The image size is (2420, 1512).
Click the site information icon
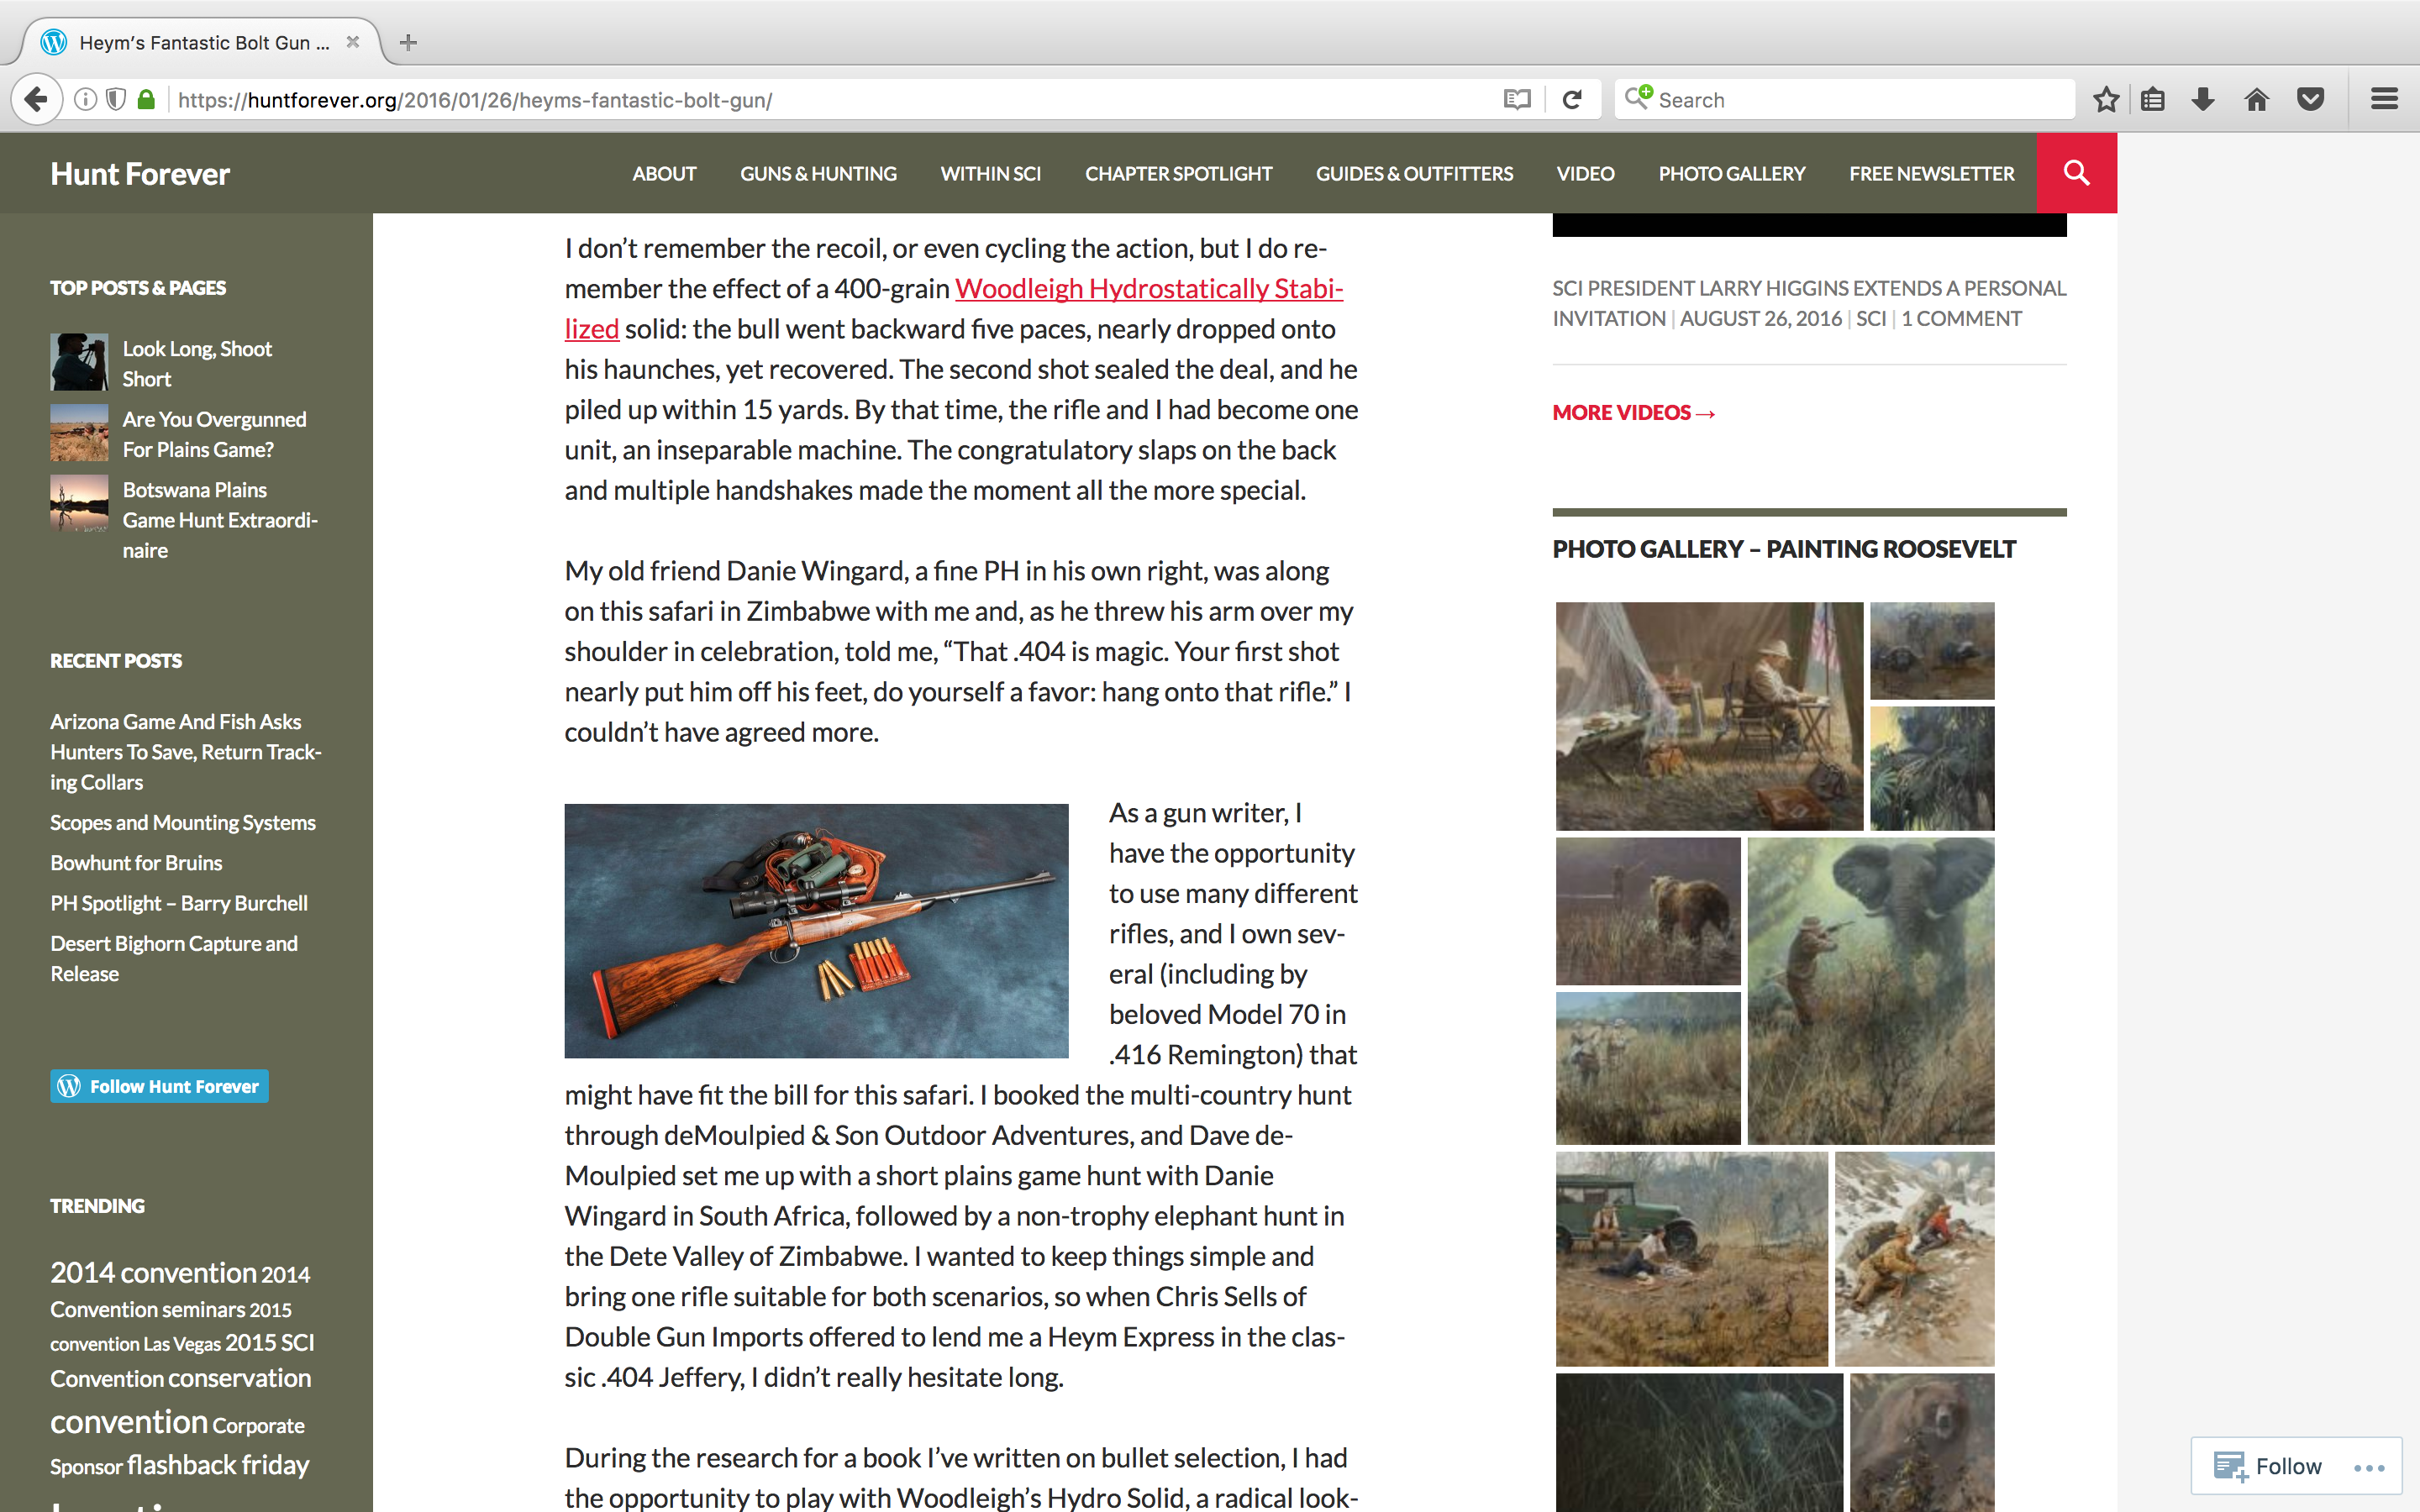[86, 100]
